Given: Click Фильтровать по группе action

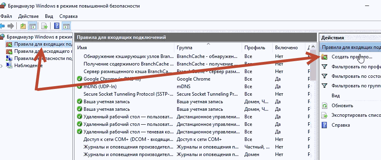Looking at the screenshot, I should pos(356,86).
